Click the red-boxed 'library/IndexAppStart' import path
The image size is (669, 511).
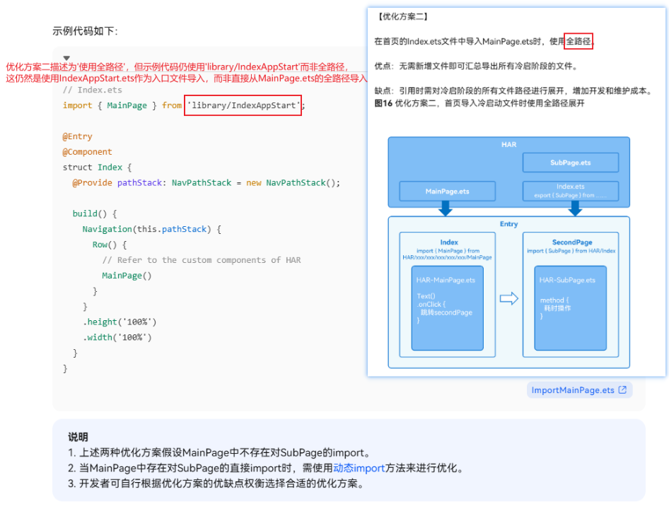(x=243, y=105)
